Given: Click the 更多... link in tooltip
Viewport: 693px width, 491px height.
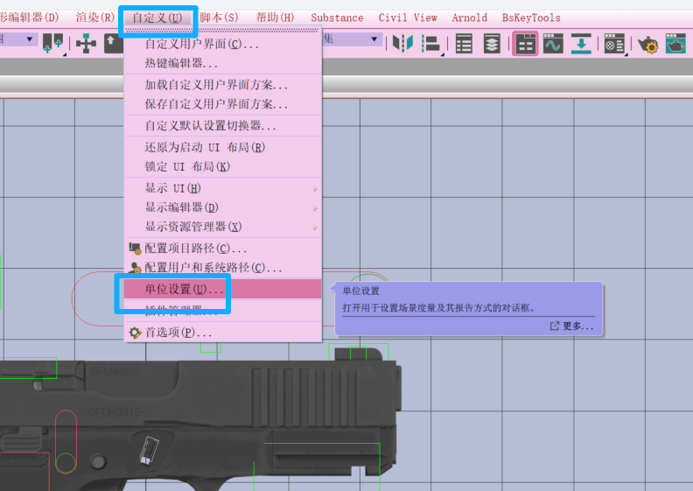Looking at the screenshot, I should point(572,326).
